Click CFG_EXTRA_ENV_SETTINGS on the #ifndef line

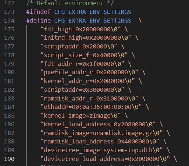tap(92, 12)
